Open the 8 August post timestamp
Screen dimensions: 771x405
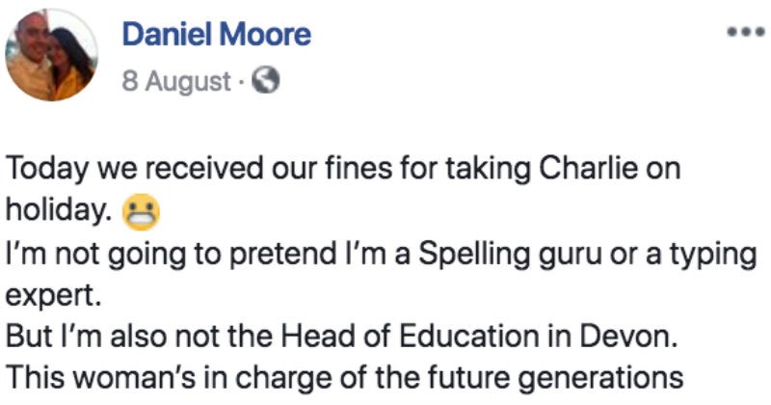tap(176, 81)
